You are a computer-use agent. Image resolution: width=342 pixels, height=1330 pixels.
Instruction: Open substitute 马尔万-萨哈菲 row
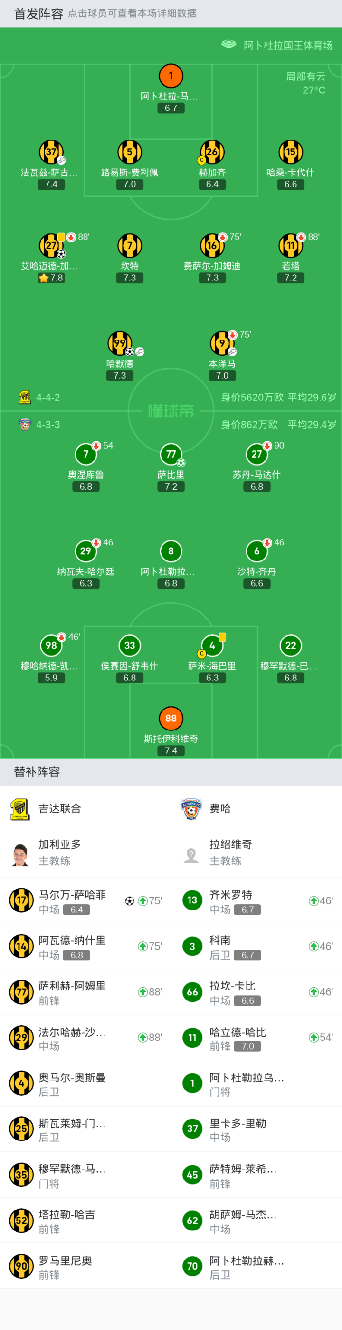point(85,901)
